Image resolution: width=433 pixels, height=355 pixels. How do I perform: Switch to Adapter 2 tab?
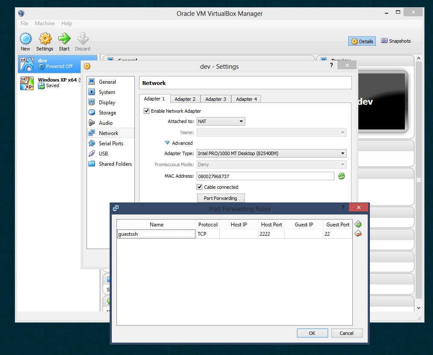point(185,99)
